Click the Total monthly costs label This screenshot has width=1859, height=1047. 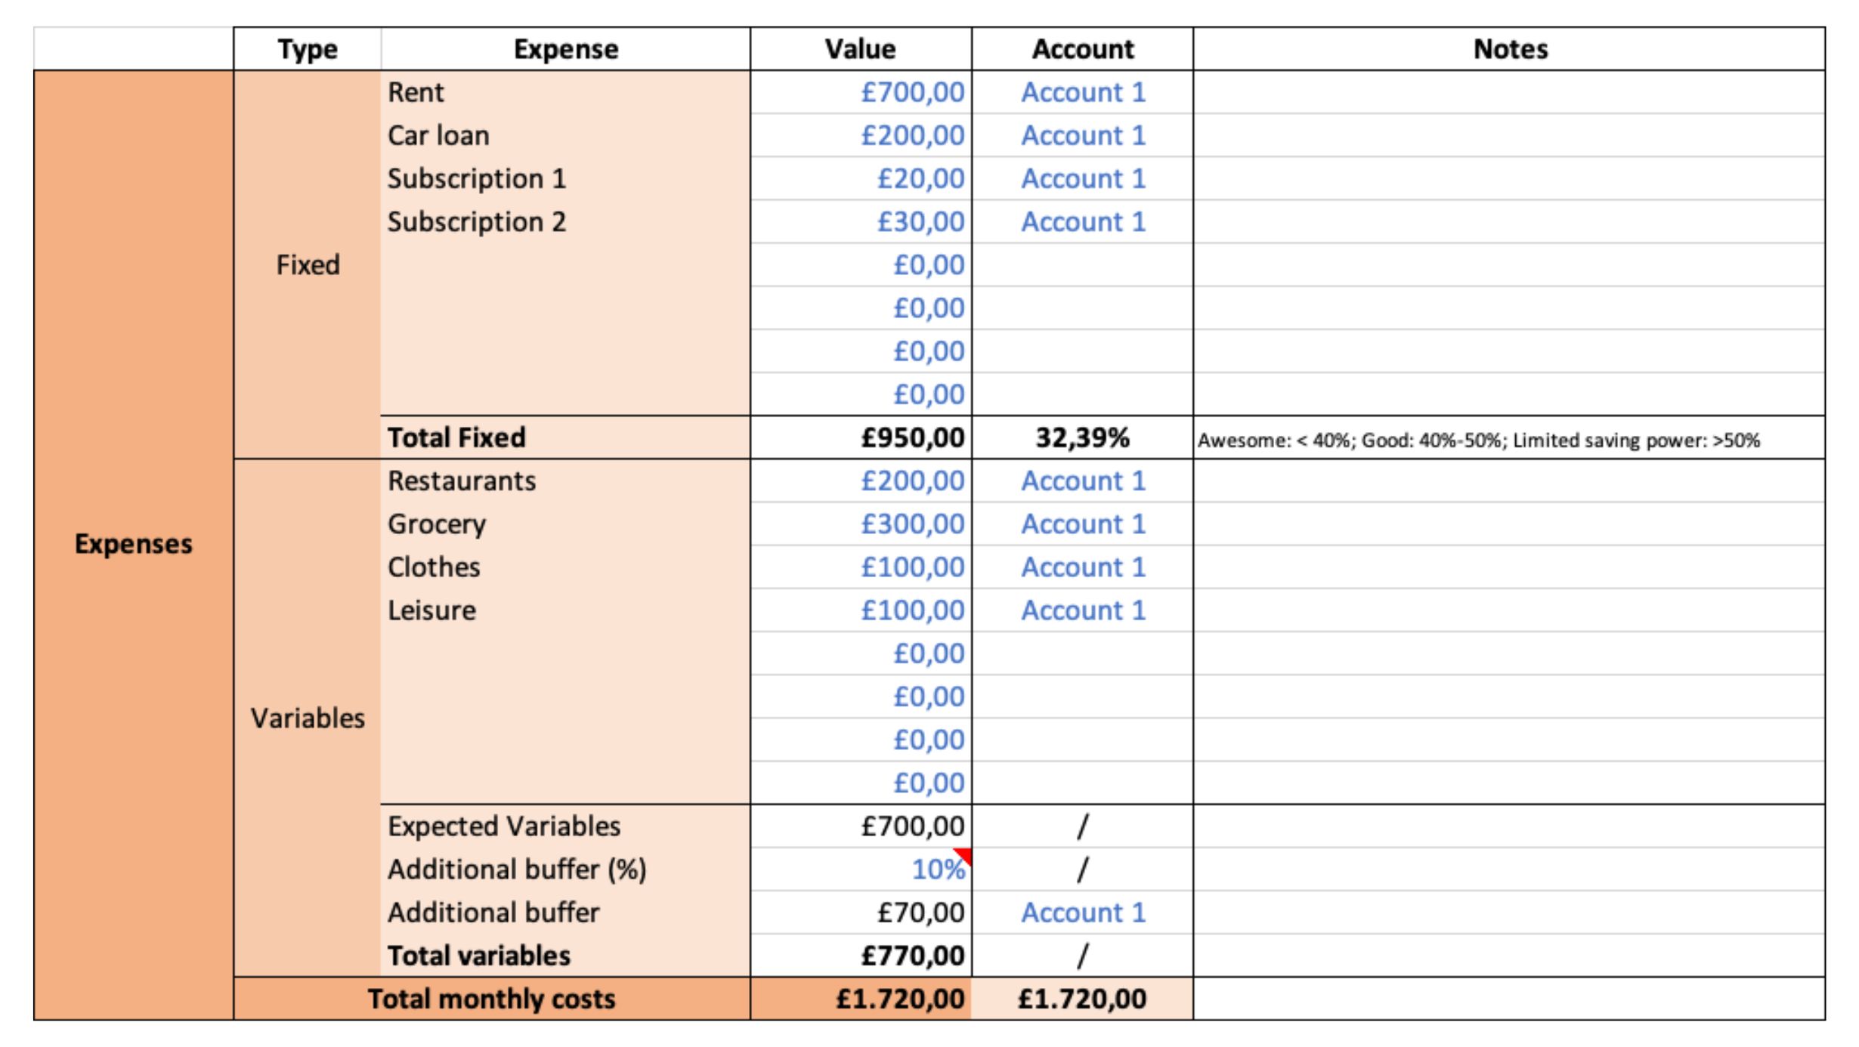coord(491,999)
